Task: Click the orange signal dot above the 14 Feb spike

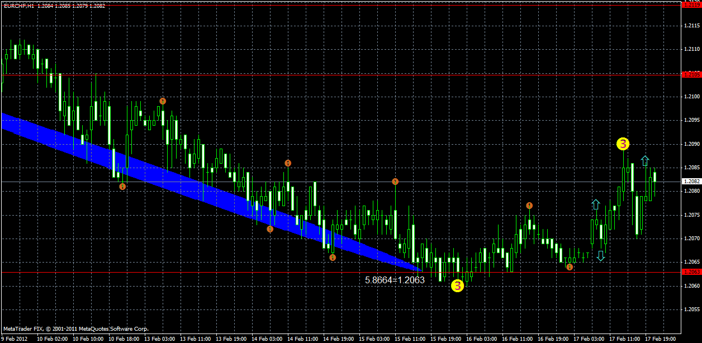Action: pos(288,163)
